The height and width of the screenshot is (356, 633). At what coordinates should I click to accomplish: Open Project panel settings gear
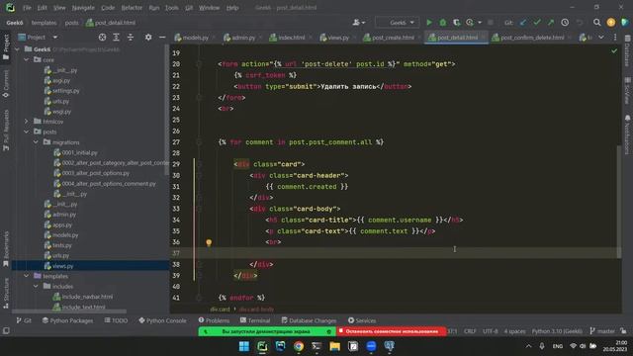pyautogui.click(x=148, y=38)
